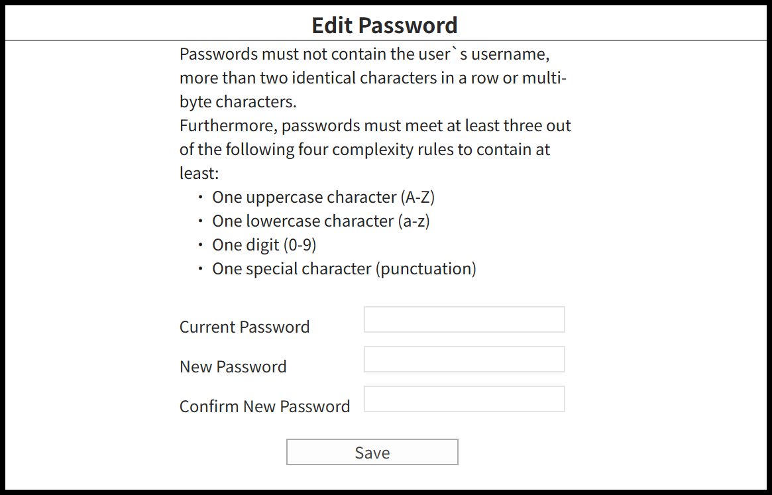Click the "four complexity rules" text line
Viewport: 772px width, 495px height.
point(364,150)
